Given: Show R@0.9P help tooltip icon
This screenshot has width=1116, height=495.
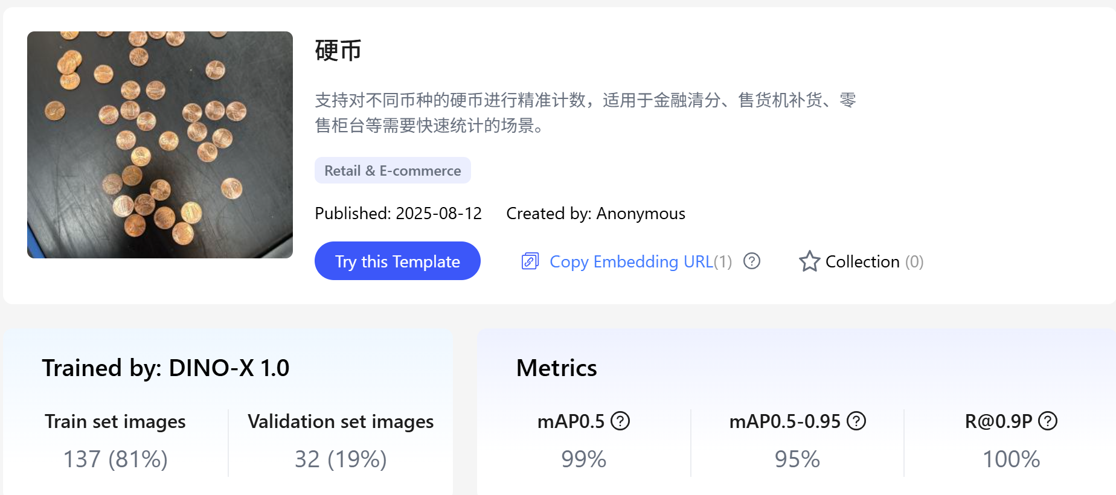Looking at the screenshot, I should pyautogui.click(x=1048, y=421).
